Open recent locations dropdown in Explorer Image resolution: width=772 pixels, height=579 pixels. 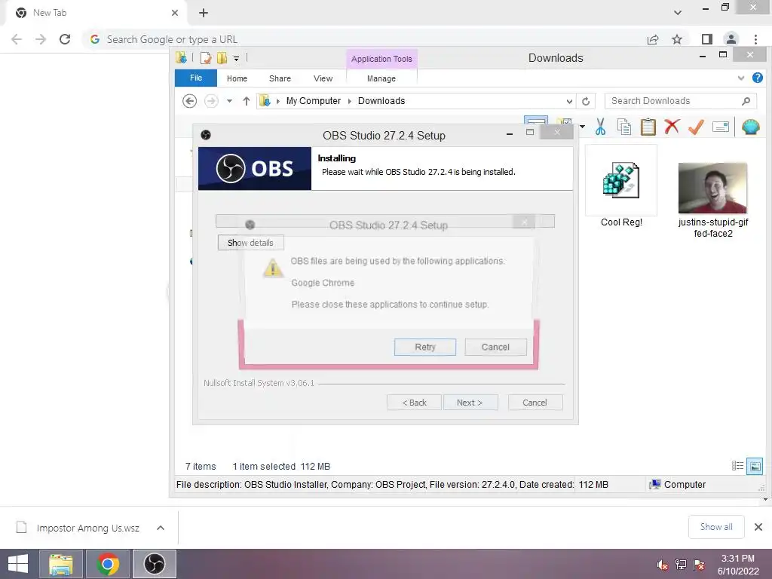[229, 101]
